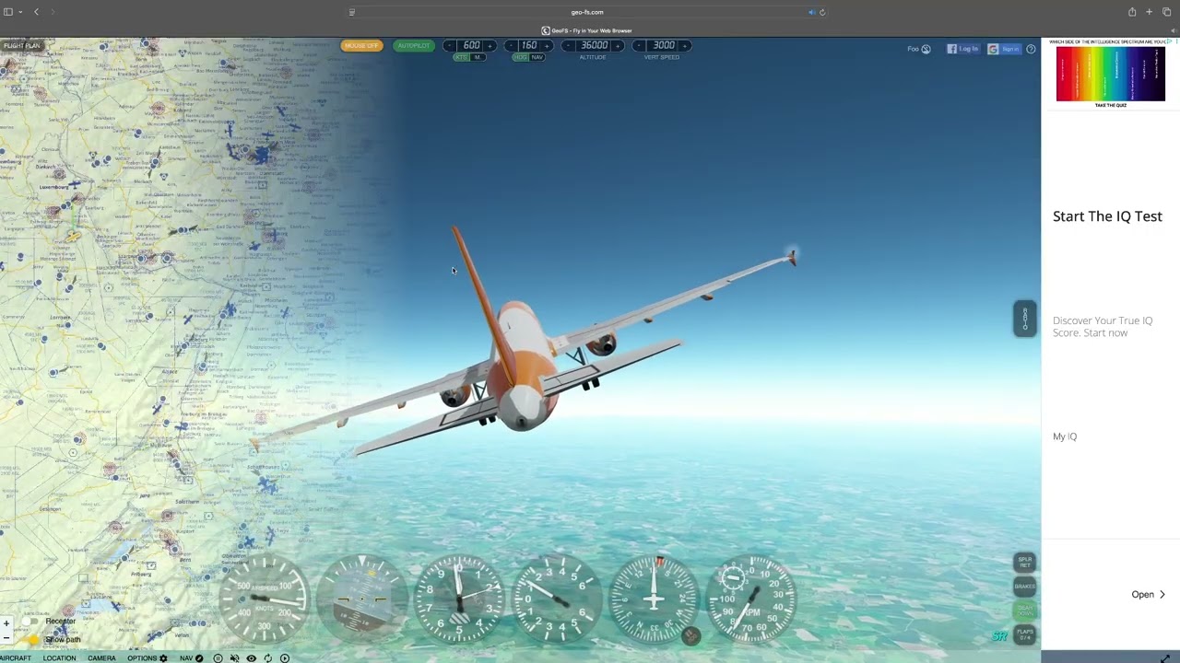This screenshot has width=1180, height=663.
Task: Click the SPLR RET spoilers button
Action: (x=1025, y=563)
